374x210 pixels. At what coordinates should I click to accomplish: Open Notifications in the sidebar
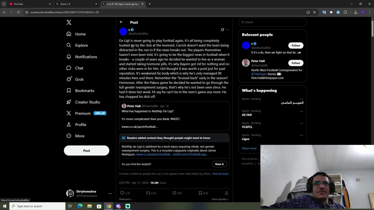tap(82, 57)
